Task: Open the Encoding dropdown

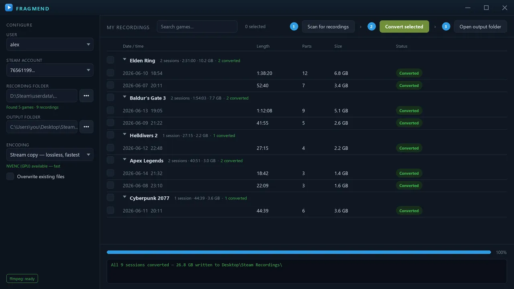Action: [50, 155]
